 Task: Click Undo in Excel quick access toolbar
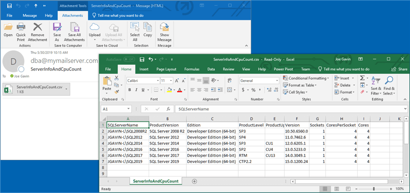point(151,60)
